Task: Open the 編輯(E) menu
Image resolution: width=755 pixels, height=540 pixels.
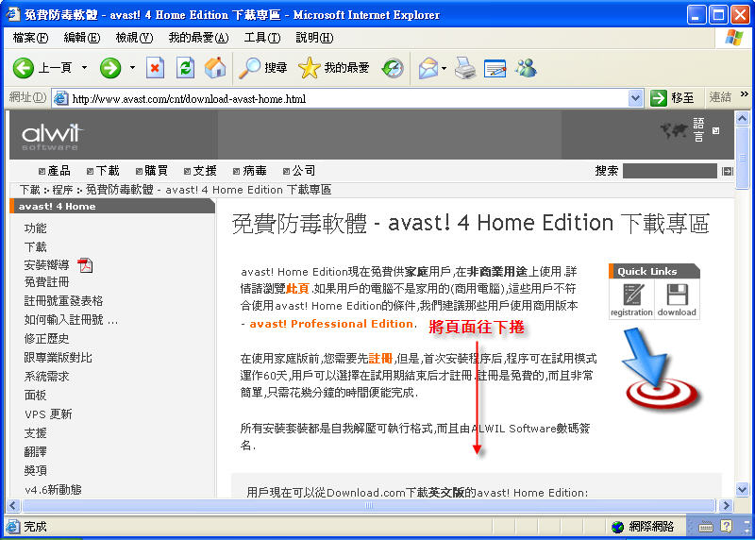Action: [x=82, y=38]
